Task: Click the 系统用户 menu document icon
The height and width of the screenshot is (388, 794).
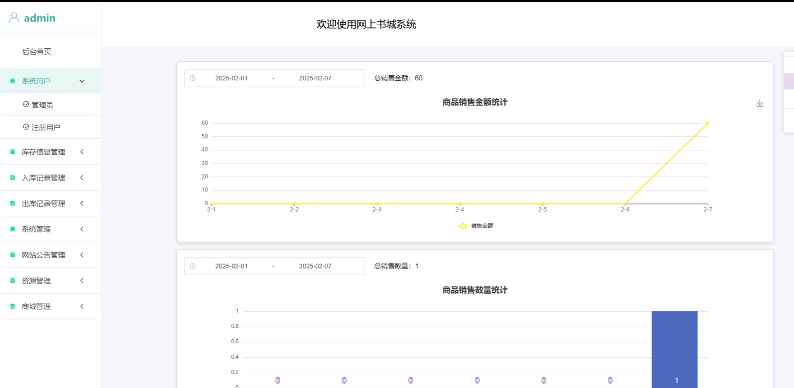Action: [x=13, y=81]
